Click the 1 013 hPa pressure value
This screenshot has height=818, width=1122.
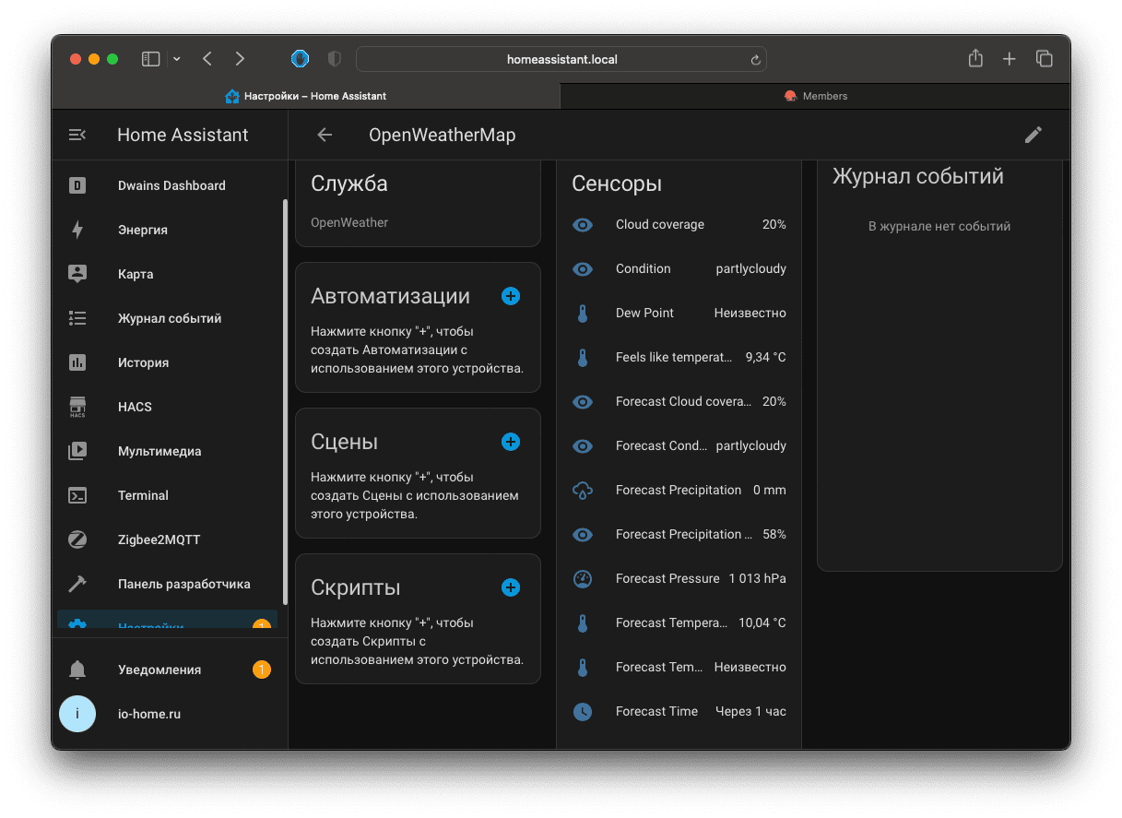click(758, 578)
